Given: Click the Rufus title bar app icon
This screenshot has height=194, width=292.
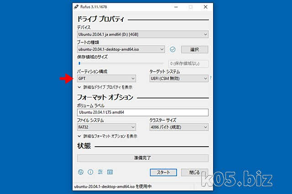Looking at the screenshot, I should click(x=76, y=7).
